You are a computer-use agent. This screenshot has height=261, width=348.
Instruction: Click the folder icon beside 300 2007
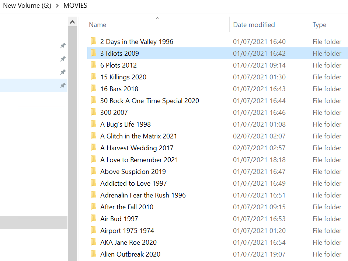pos(93,112)
